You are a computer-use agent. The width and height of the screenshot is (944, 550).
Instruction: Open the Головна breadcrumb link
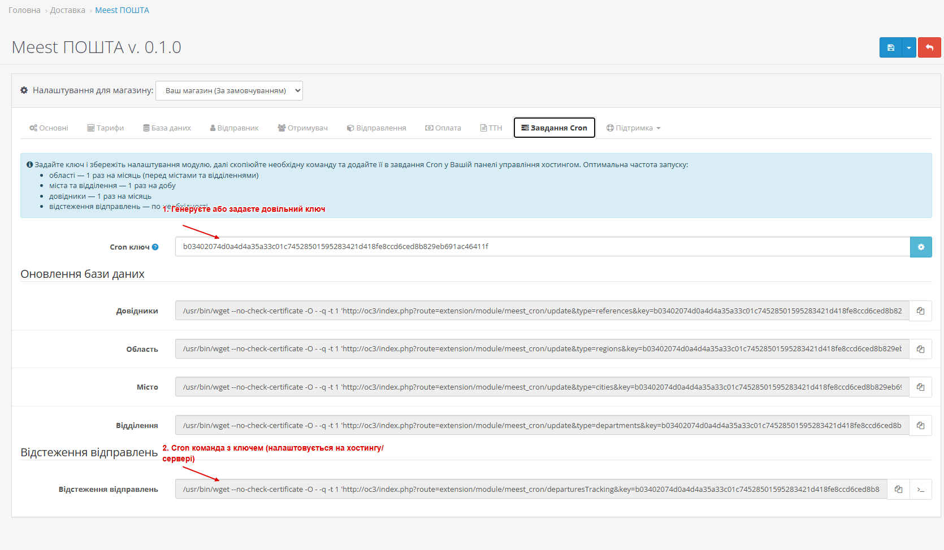point(24,10)
